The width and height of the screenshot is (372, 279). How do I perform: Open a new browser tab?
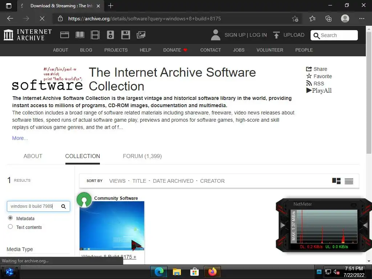(110, 6)
